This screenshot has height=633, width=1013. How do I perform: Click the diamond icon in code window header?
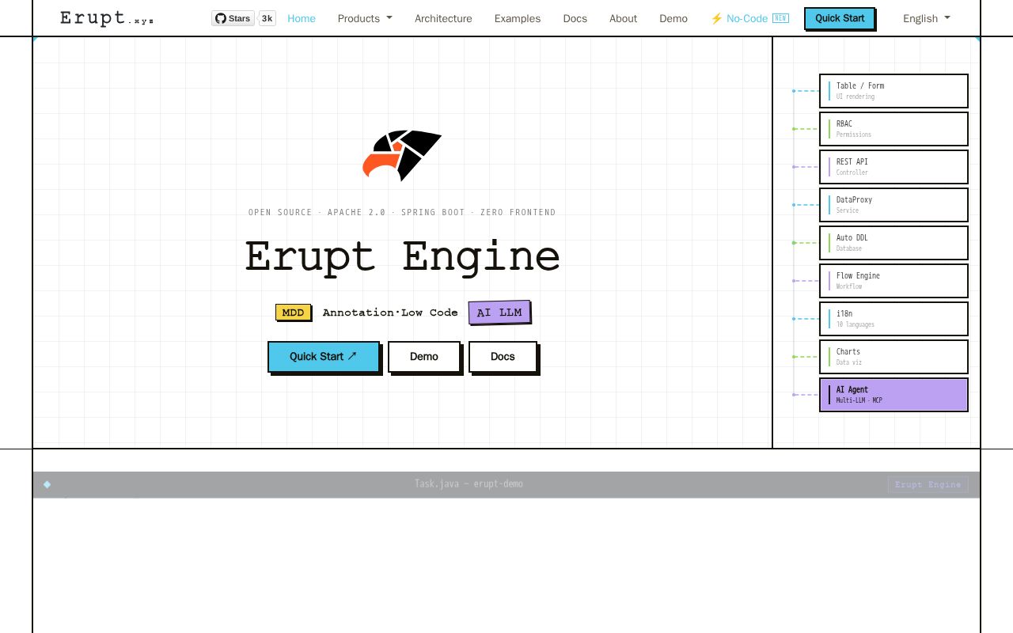point(47,484)
